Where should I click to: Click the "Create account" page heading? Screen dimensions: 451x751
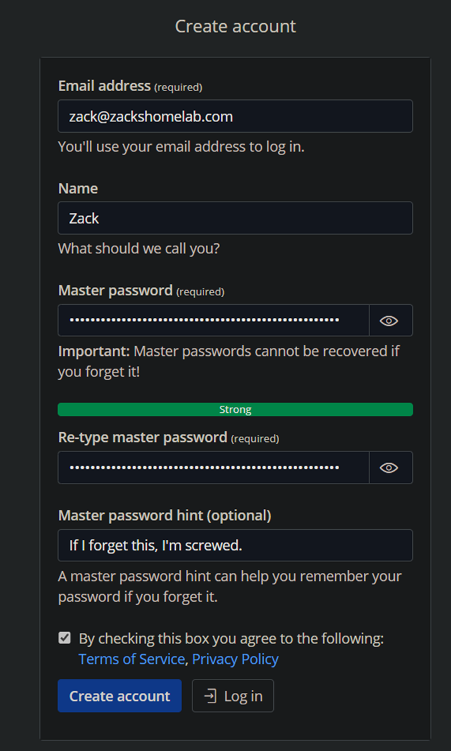pyautogui.click(x=235, y=27)
